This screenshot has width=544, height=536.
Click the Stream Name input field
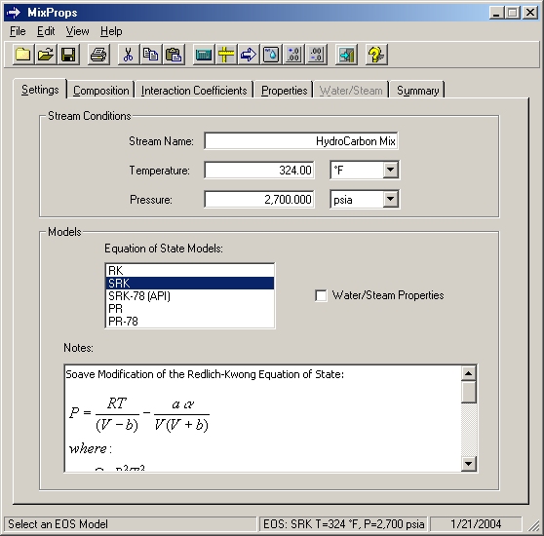[301, 141]
